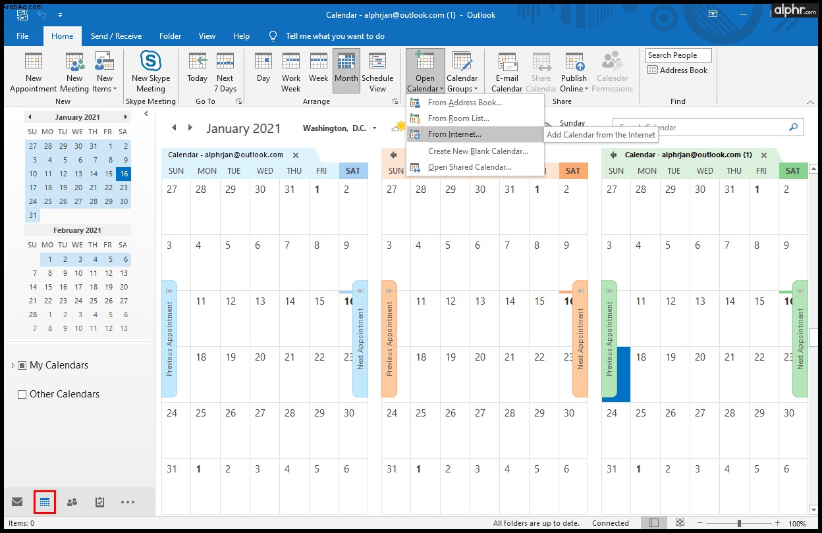Switch to Mail navigation icon
The width and height of the screenshot is (822, 533).
click(x=17, y=502)
